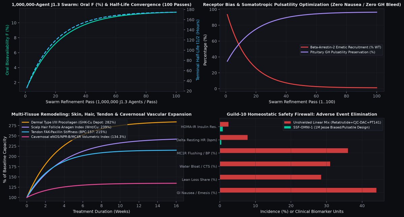Click the "Swarm Refinement Pass (1,000,000 J1.3 Agents / Pass)" label

click(101, 102)
